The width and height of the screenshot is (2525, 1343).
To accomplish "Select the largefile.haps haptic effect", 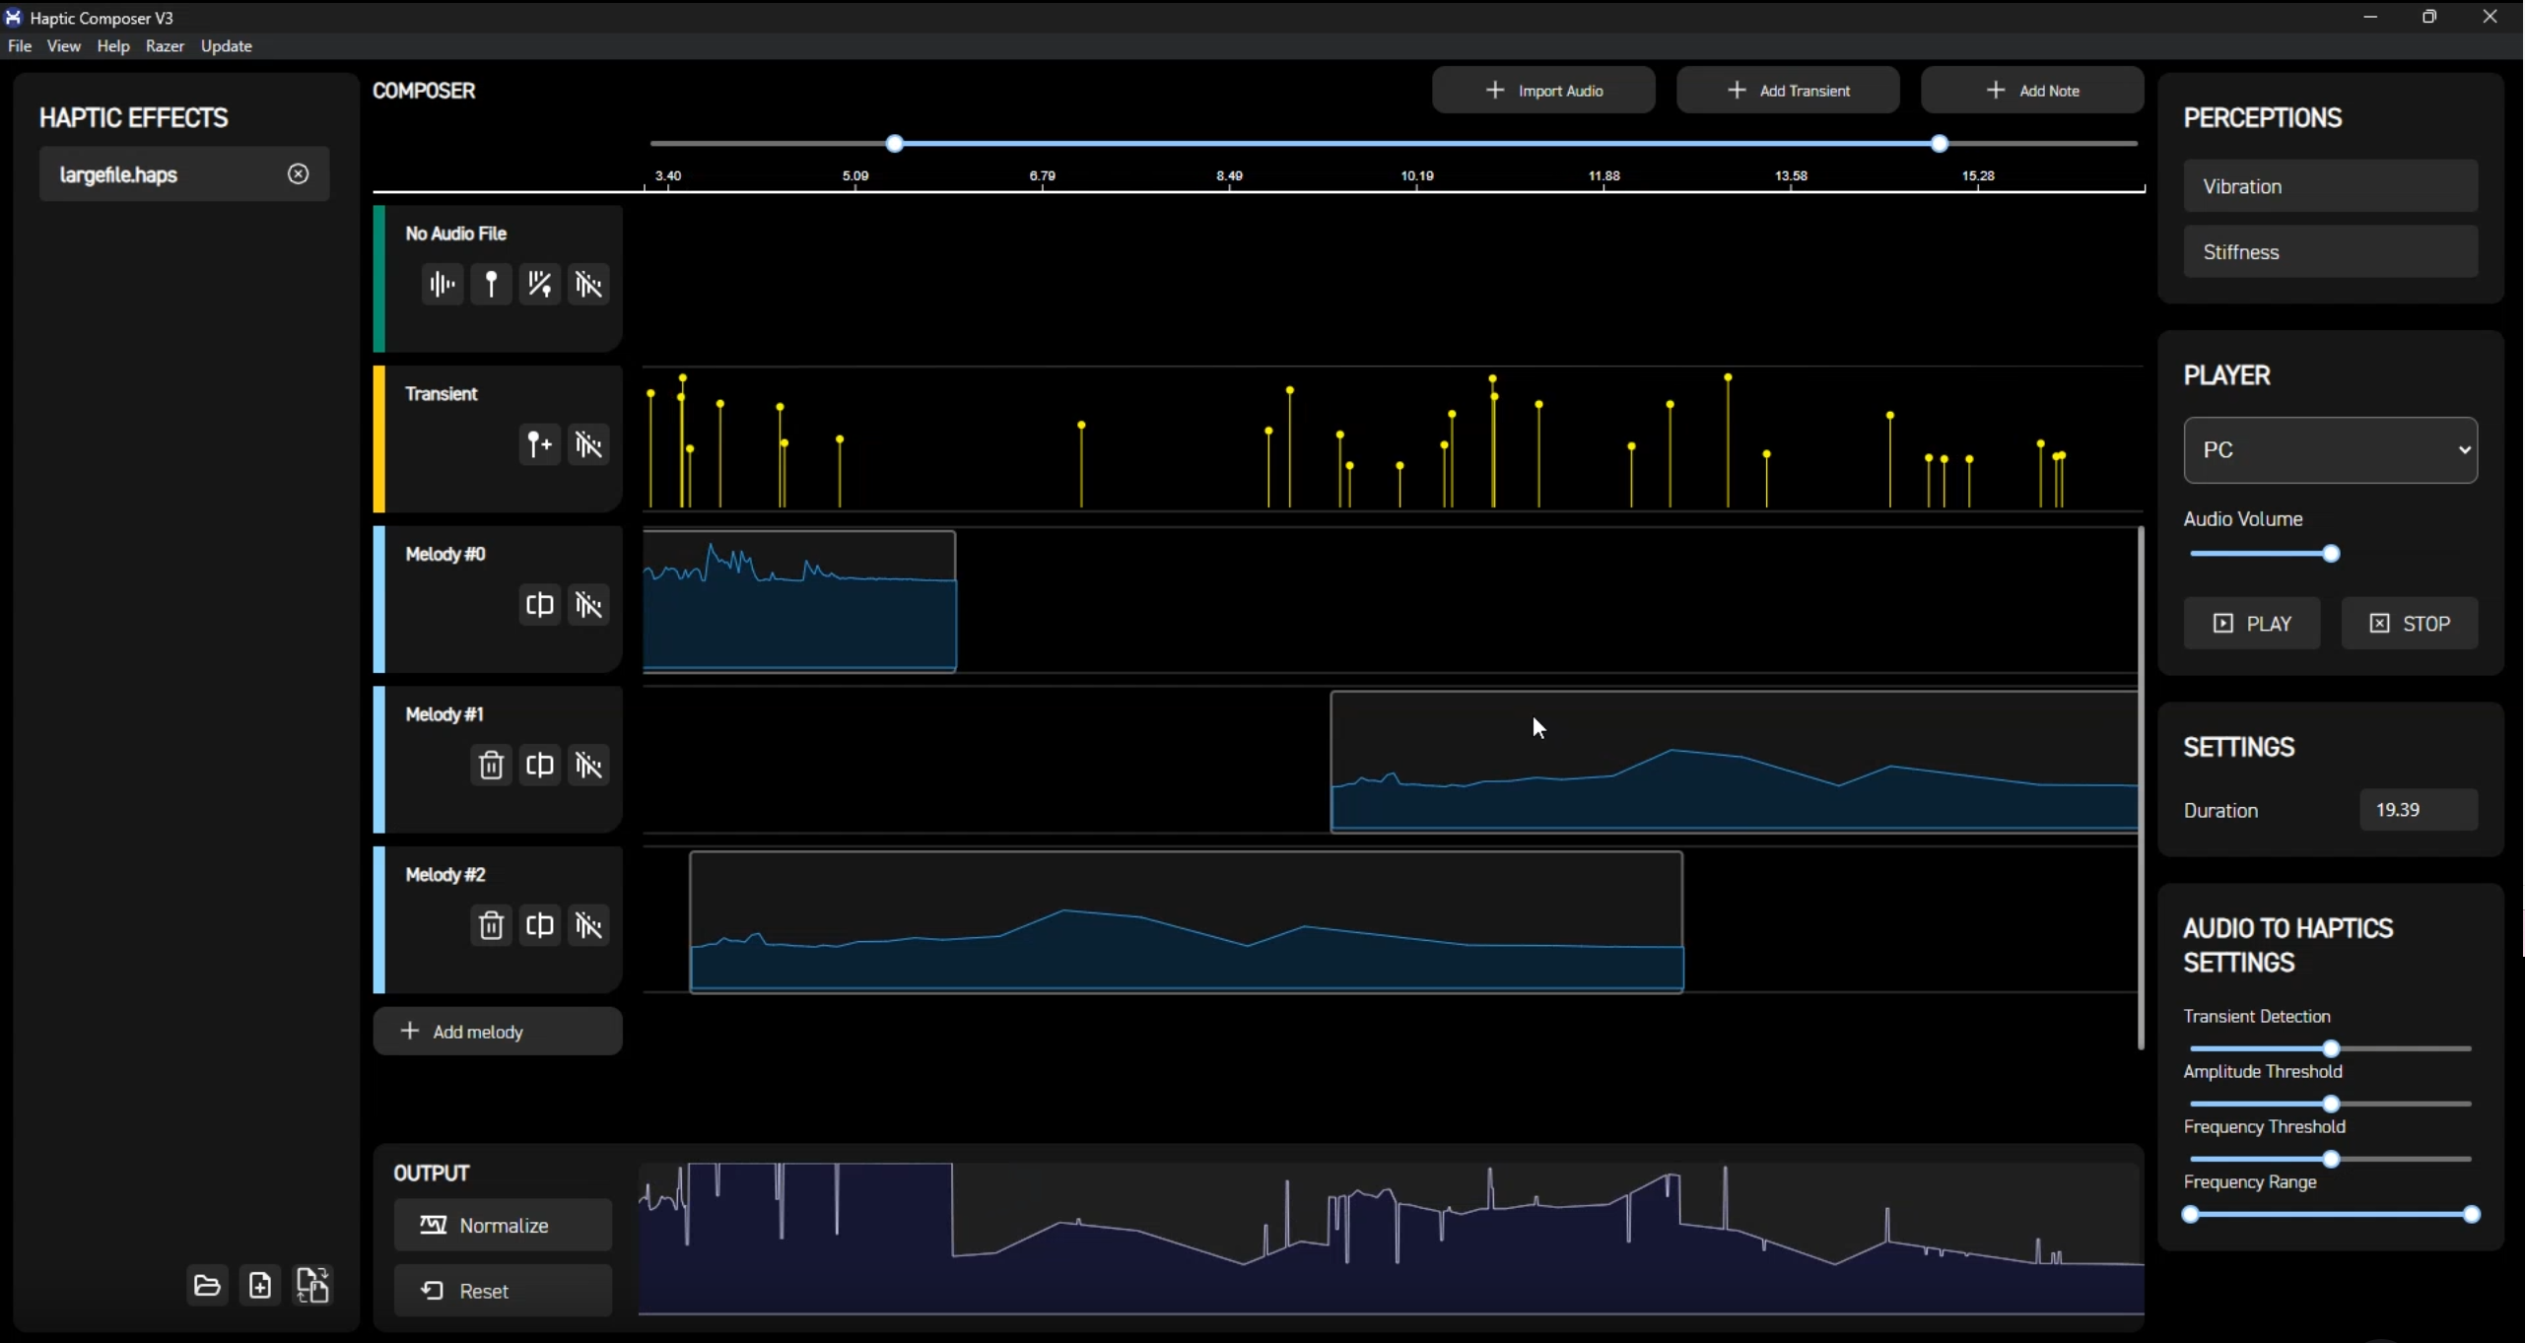I will [x=184, y=174].
